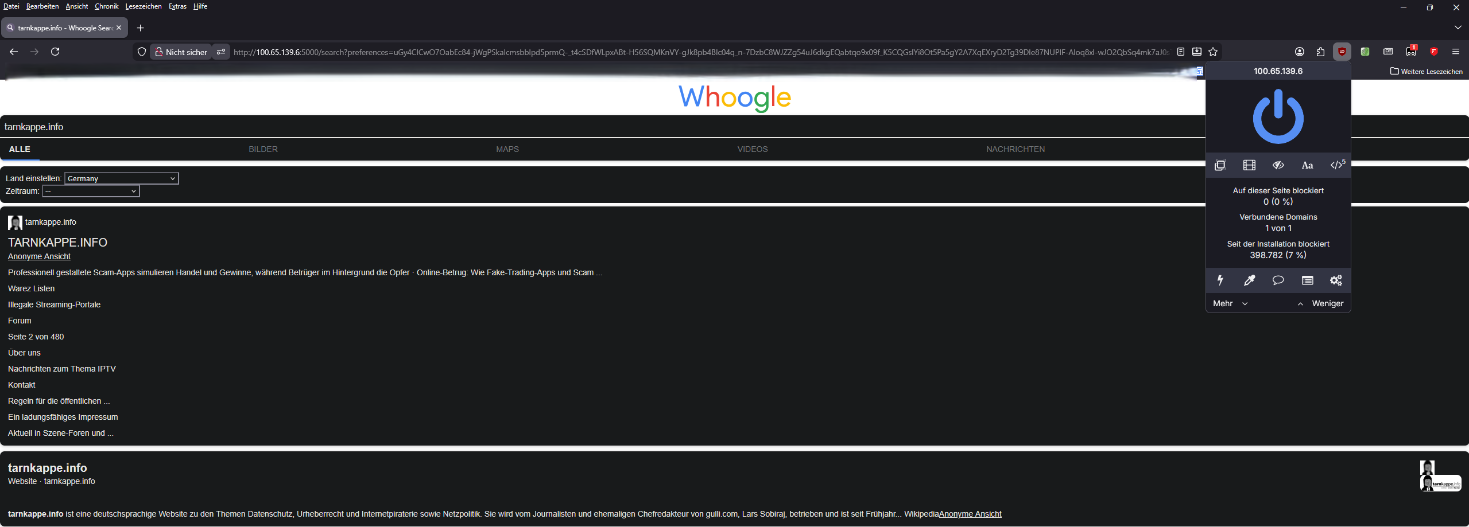Bookmark this page with the star icon
This screenshot has width=1469, height=527.
(x=1213, y=52)
